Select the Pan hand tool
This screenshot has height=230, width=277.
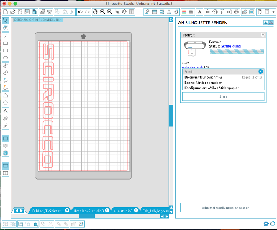(95, 12)
